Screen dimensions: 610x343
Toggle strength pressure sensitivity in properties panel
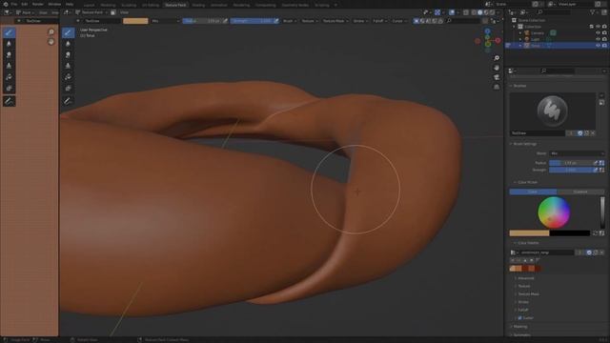[x=595, y=170]
